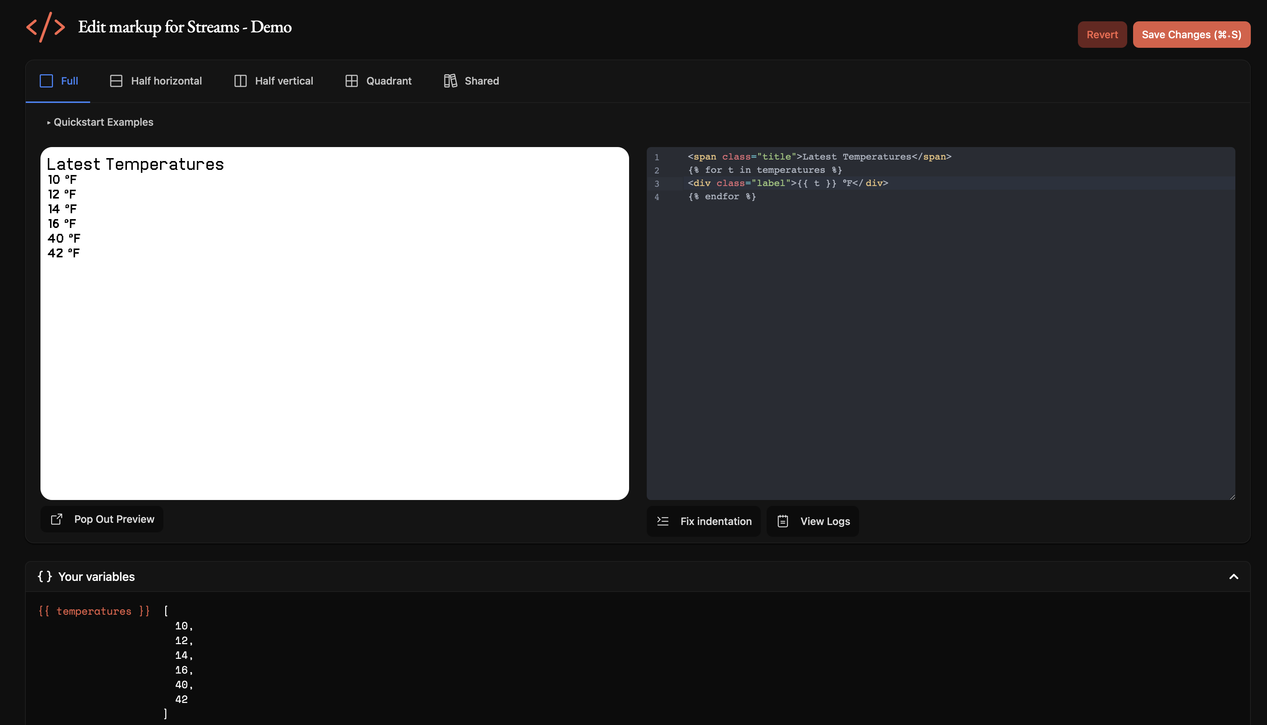The width and height of the screenshot is (1267, 725).
Task: Click the code brackets logo icon
Action: pyautogui.click(x=45, y=27)
